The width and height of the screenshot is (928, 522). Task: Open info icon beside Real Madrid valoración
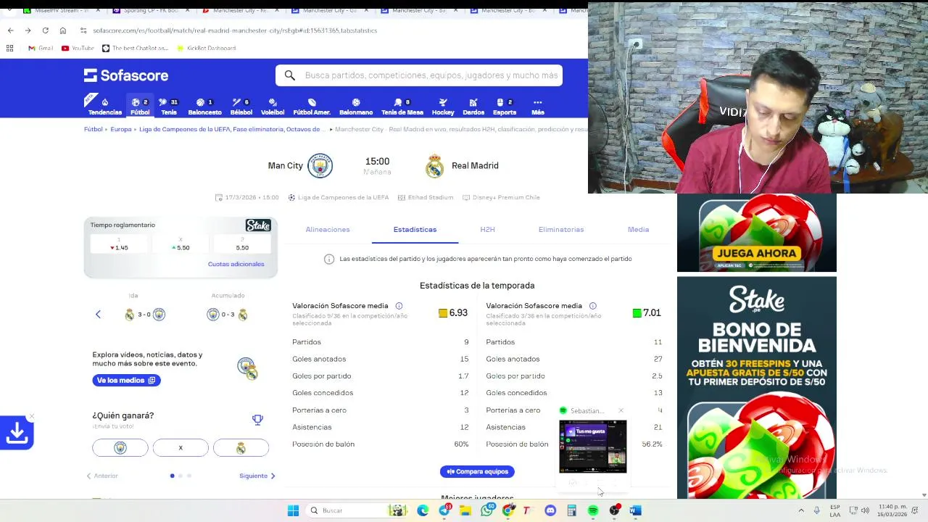(592, 306)
